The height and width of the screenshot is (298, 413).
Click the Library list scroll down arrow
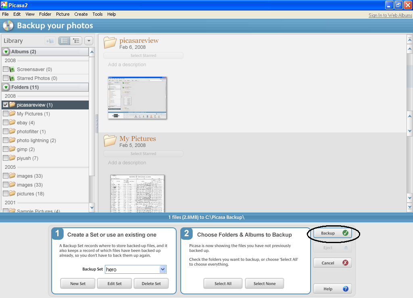tap(92, 208)
